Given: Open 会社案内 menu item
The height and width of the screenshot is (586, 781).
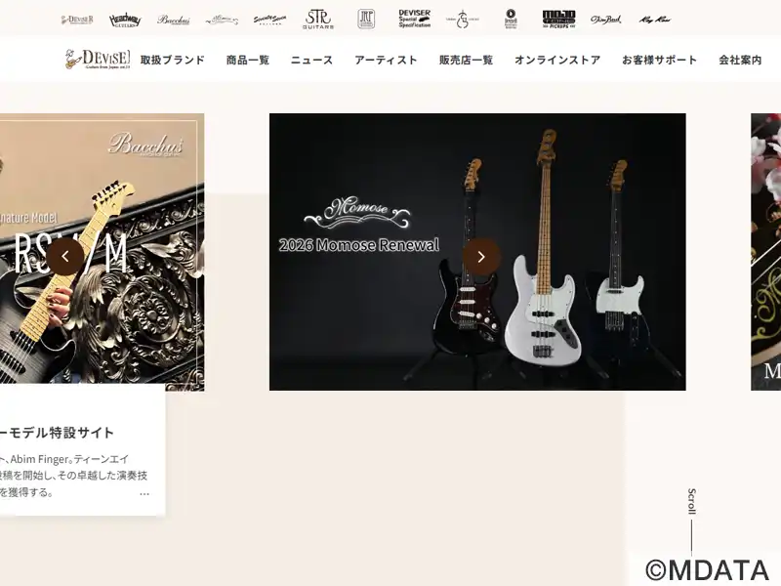Looking at the screenshot, I should point(740,60).
